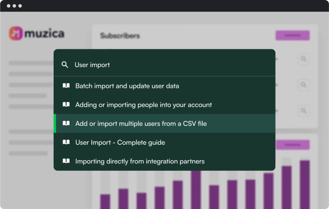
Task: Click book icon beside Batch import result
Action: tap(66, 86)
